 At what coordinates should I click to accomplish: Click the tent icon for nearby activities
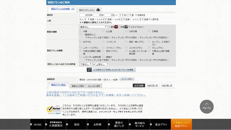tap(98, 10)
